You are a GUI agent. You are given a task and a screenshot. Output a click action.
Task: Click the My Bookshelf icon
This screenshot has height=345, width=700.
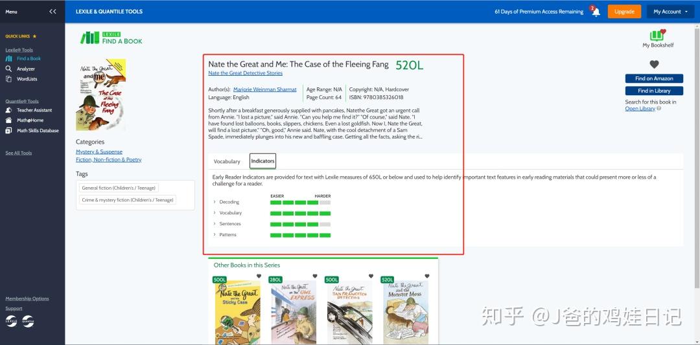(x=658, y=35)
